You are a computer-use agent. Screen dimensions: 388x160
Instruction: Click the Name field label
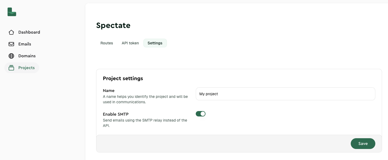coord(109,91)
